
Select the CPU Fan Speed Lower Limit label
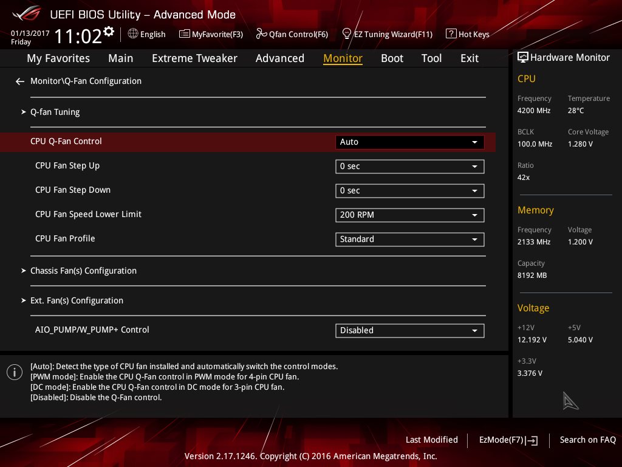coord(88,214)
